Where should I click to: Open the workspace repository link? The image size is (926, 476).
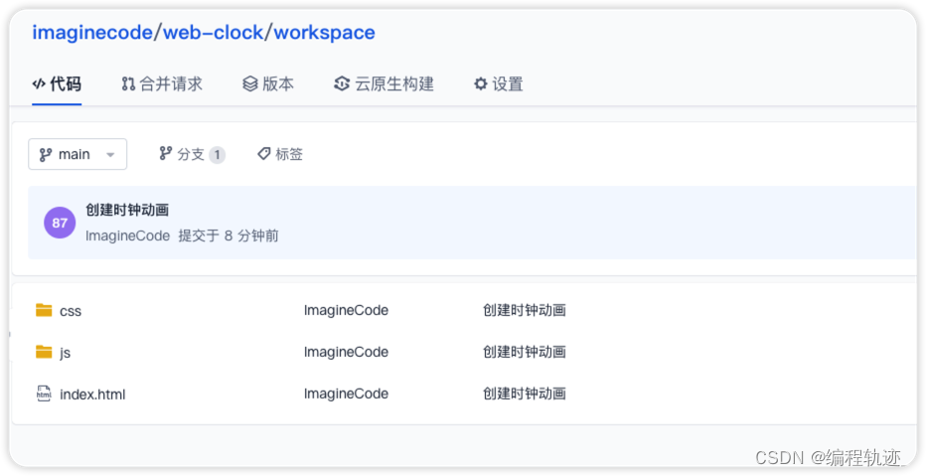coord(324,33)
